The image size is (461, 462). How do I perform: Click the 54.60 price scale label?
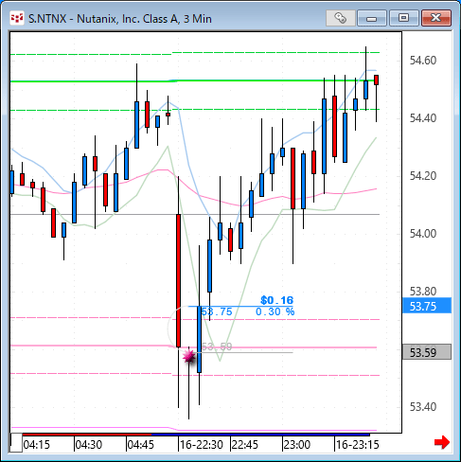coord(423,60)
